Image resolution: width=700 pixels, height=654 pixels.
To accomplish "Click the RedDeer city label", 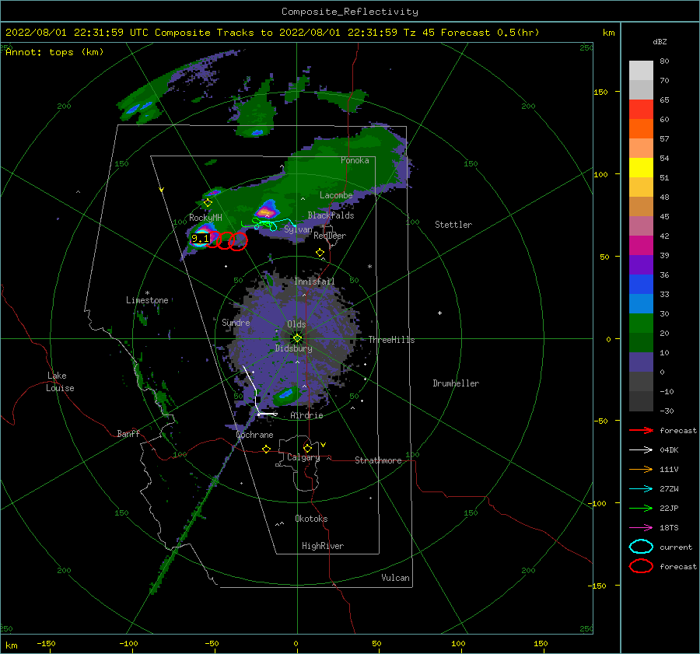I will tap(330, 236).
